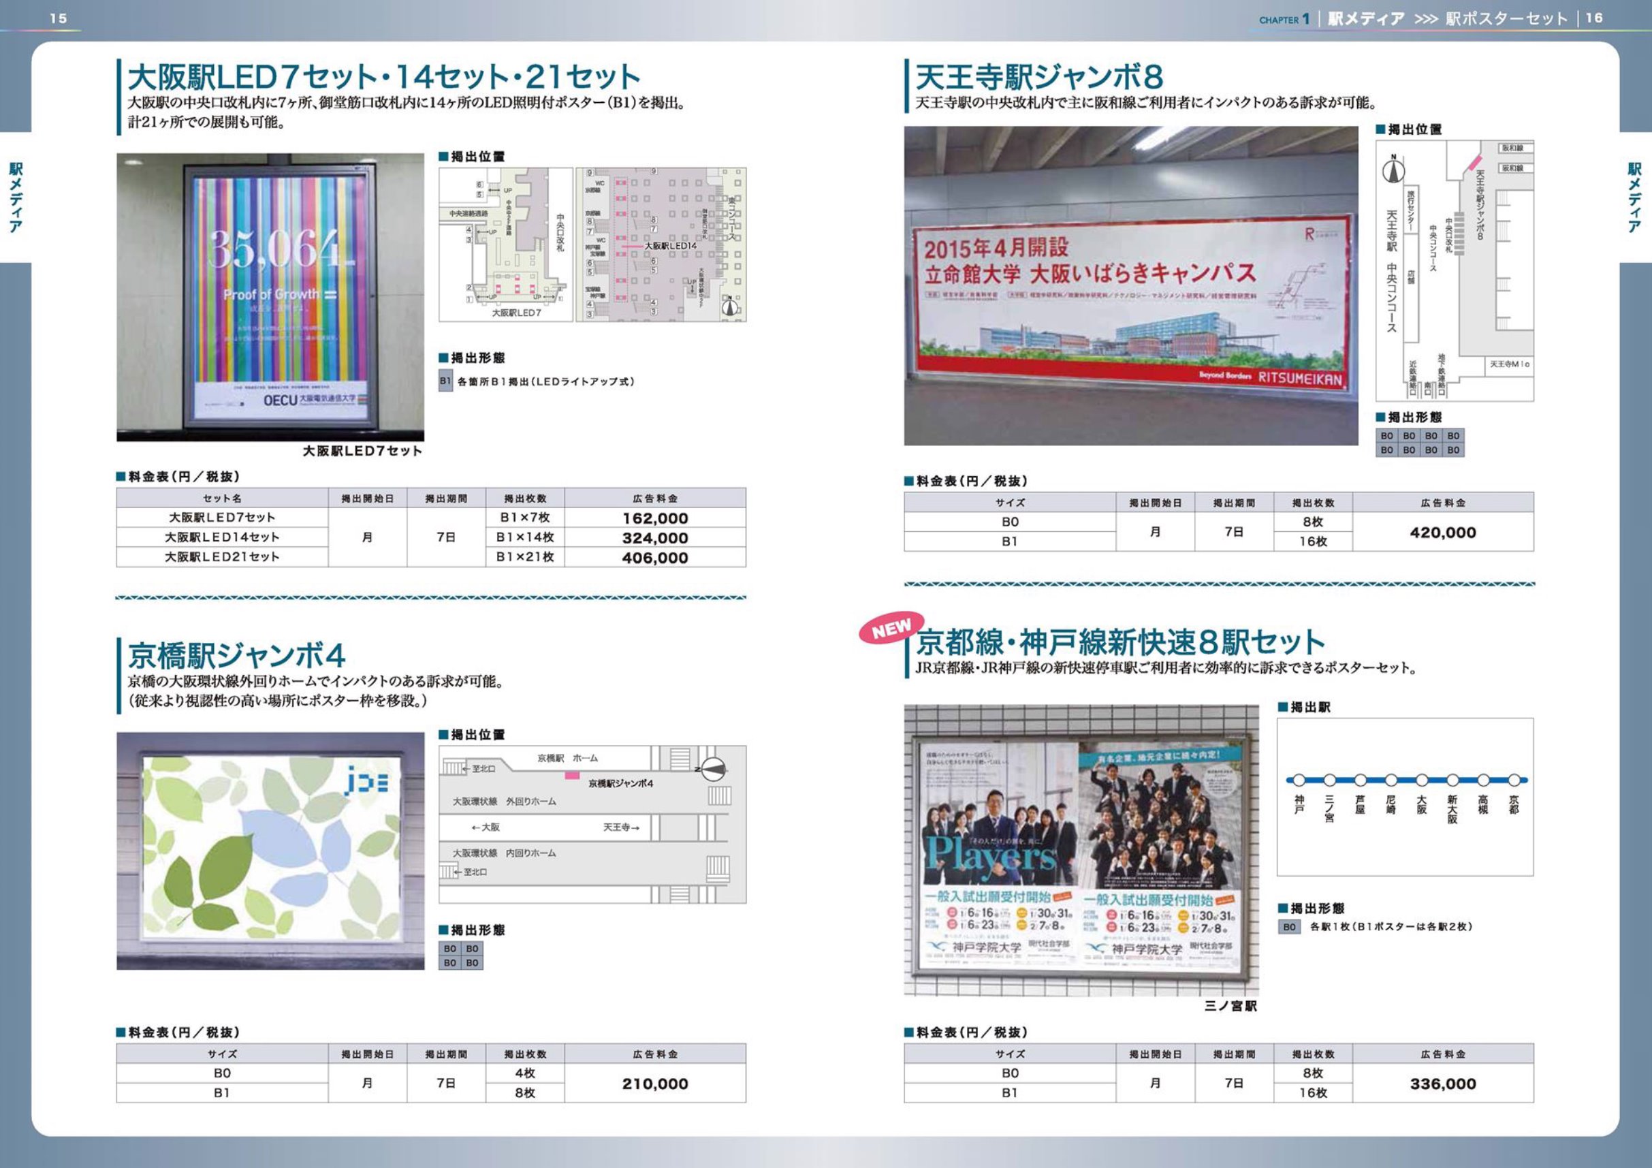Image resolution: width=1652 pixels, height=1168 pixels.
Task: Click the price 324,000
Action: (x=655, y=537)
